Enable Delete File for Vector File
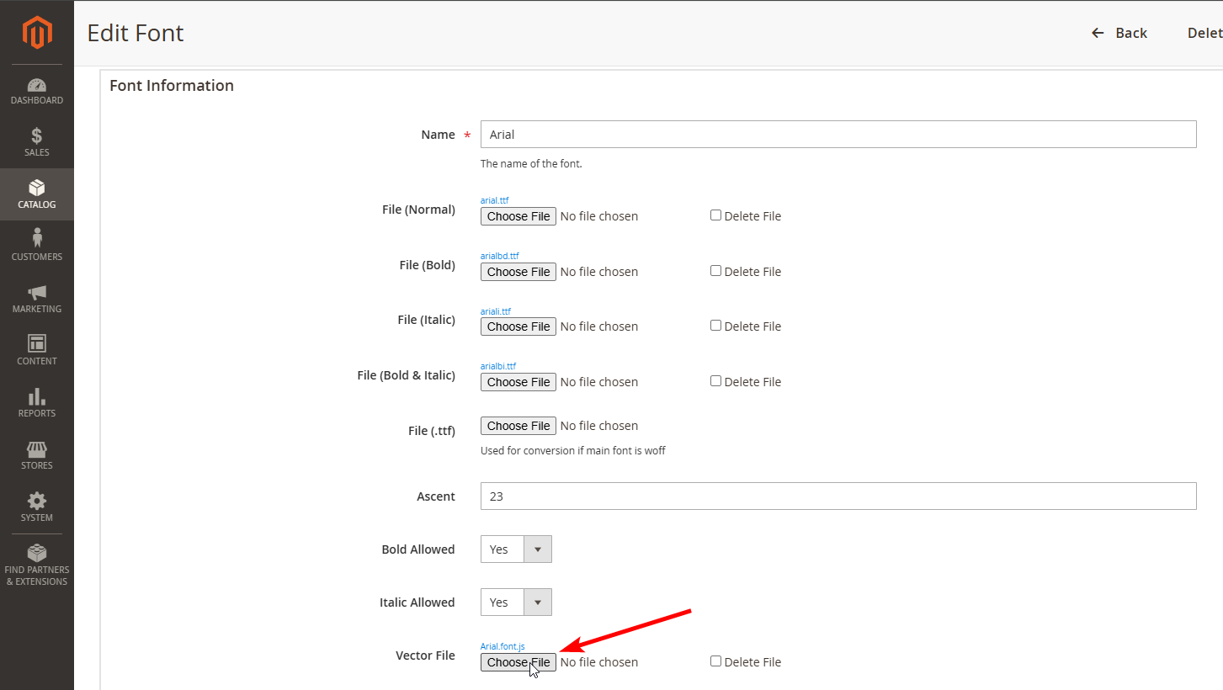This screenshot has height=690, width=1223. 715,661
